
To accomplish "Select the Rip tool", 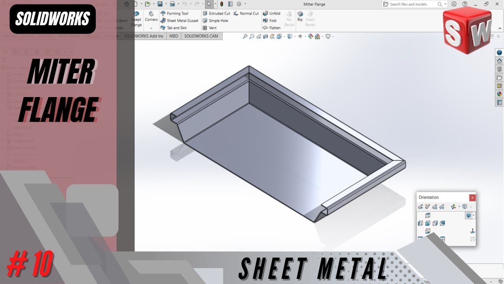I will coord(300,16).
